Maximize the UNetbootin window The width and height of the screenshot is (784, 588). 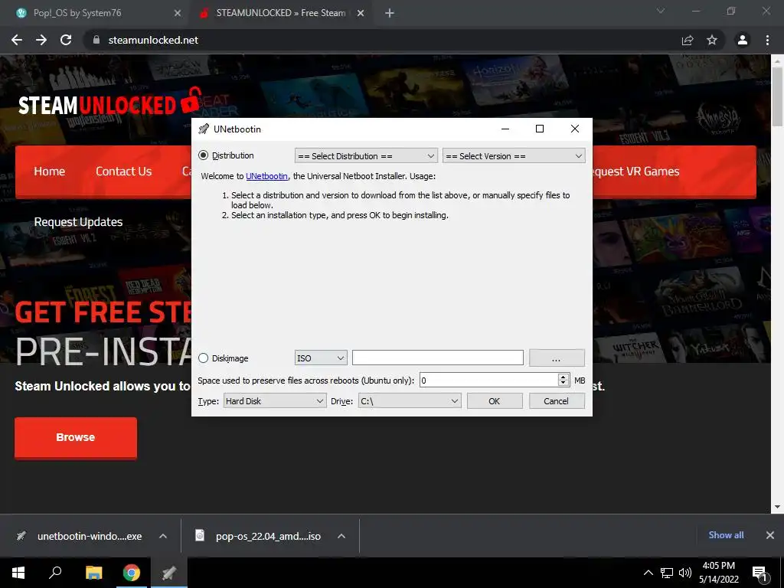540,129
